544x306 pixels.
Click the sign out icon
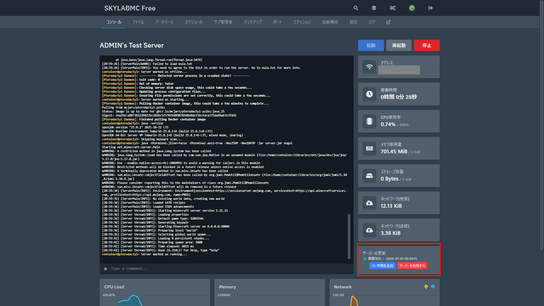coord(430,8)
